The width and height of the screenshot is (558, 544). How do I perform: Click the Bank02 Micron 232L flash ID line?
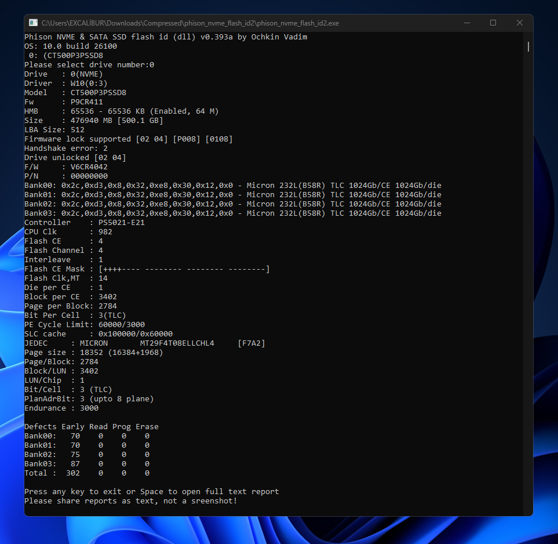coord(233,204)
